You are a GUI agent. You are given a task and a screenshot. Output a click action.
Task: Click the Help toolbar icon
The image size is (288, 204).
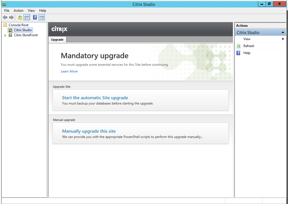click(x=35, y=18)
